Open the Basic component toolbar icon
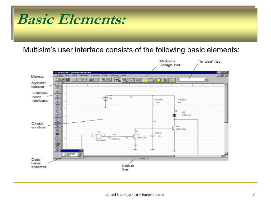Image resolution: width=271 pixels, height=203 pixels. click(57, 91)
